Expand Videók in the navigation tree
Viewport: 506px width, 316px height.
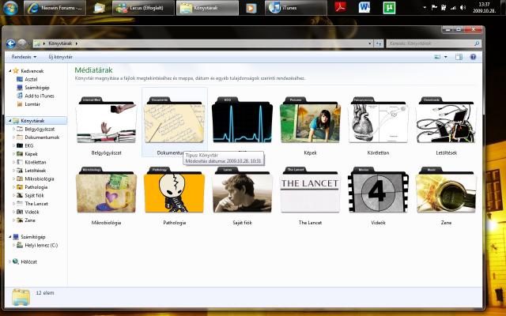pos(13,213)
